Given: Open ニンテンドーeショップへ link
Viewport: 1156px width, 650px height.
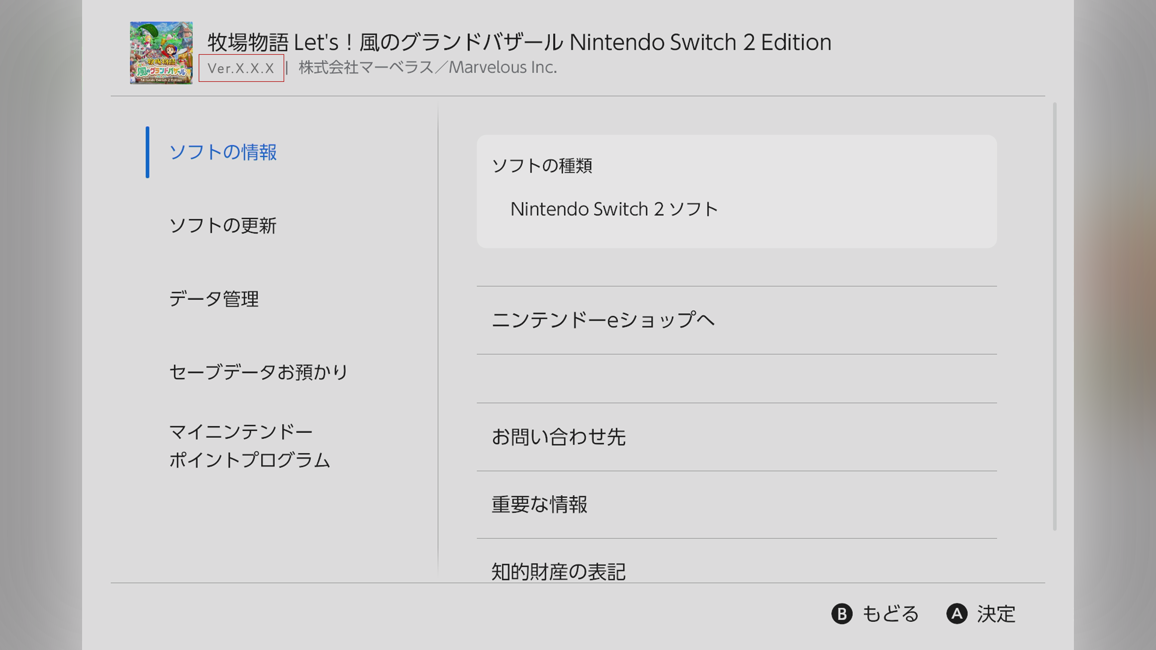Looking at the screenshot, I should click(x=602, y=320).
